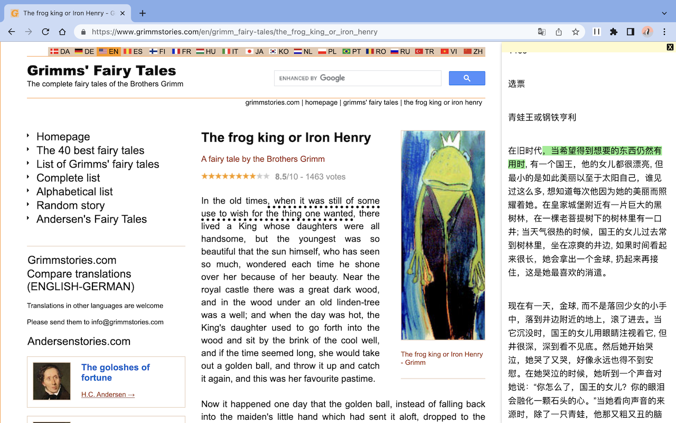The image size is (676, 423).
Task: Switch language to NL Dutch
Action: 304,51
